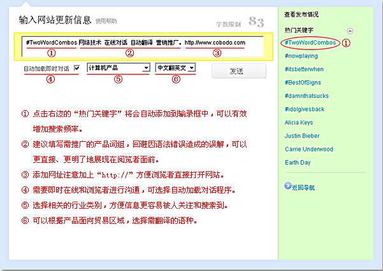Image resolution: width=383 pixels, height=271 pixels.
Task: Click the 热门关键字 heading
Action: (299, 30)
